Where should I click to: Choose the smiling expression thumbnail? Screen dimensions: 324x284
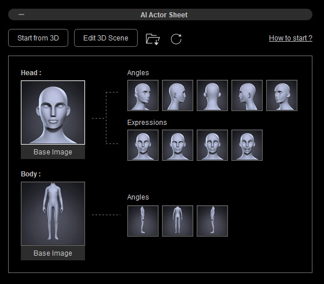click(x=143, y=145)
